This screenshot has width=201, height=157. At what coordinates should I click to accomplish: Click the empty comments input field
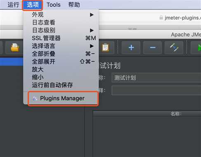pyautogui.click(x=156, y=90)
